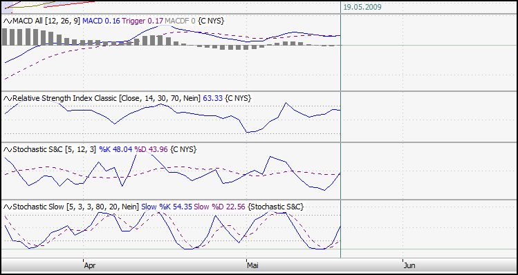Select Relative Strength Index Classic label
The width and height of the screenshot is (518, 275).
point(65,98)
